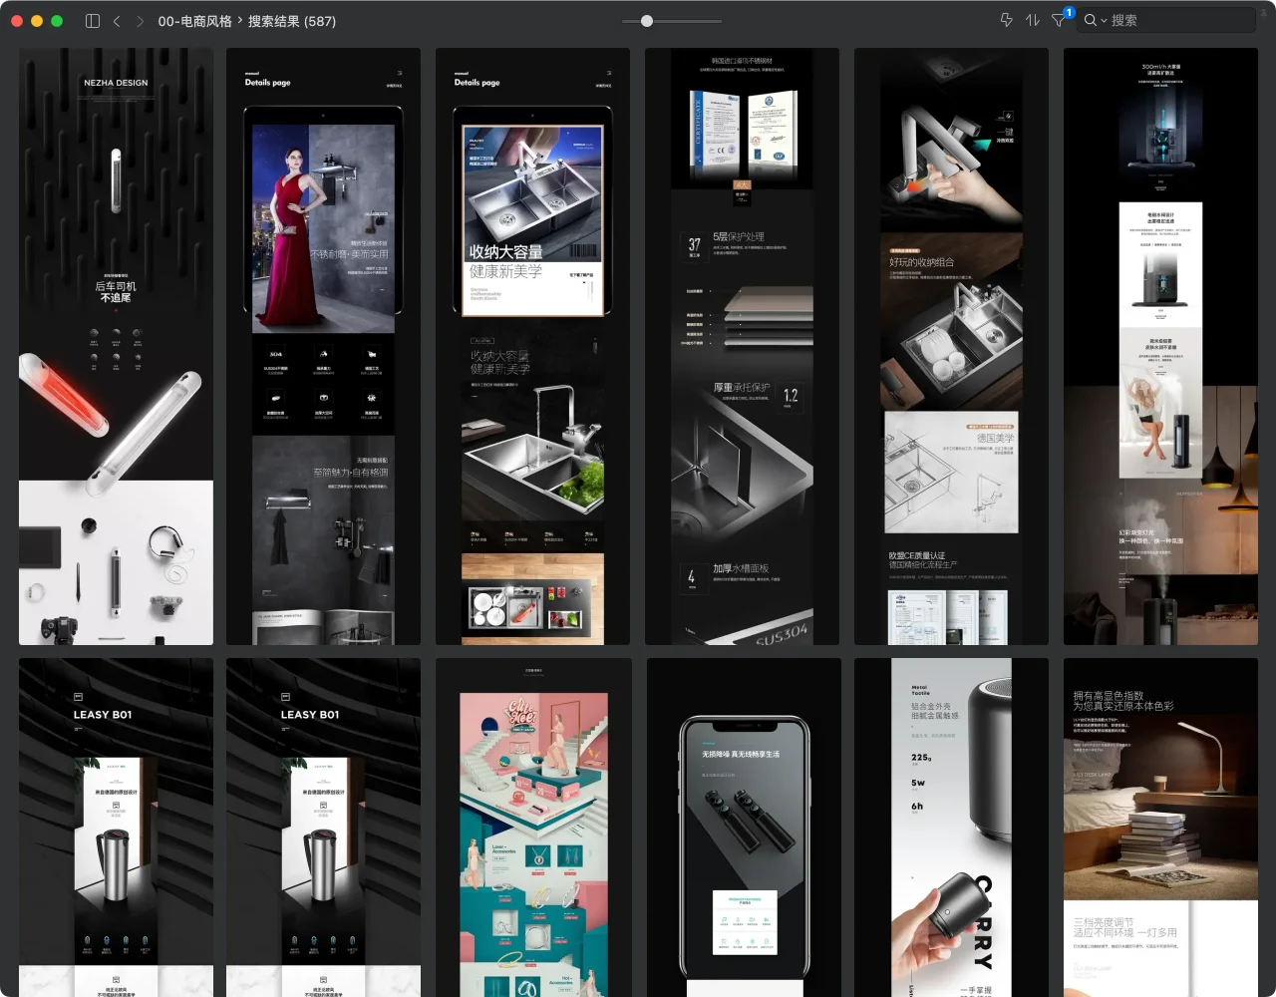Expand the search options chevron
1276x997 pixels.
(1104, 21)
